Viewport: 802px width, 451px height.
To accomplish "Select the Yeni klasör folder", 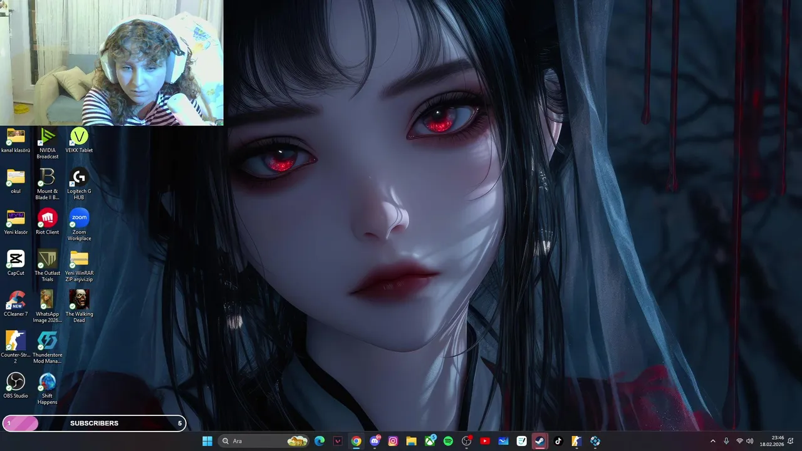I will click(x=16, y=222).
